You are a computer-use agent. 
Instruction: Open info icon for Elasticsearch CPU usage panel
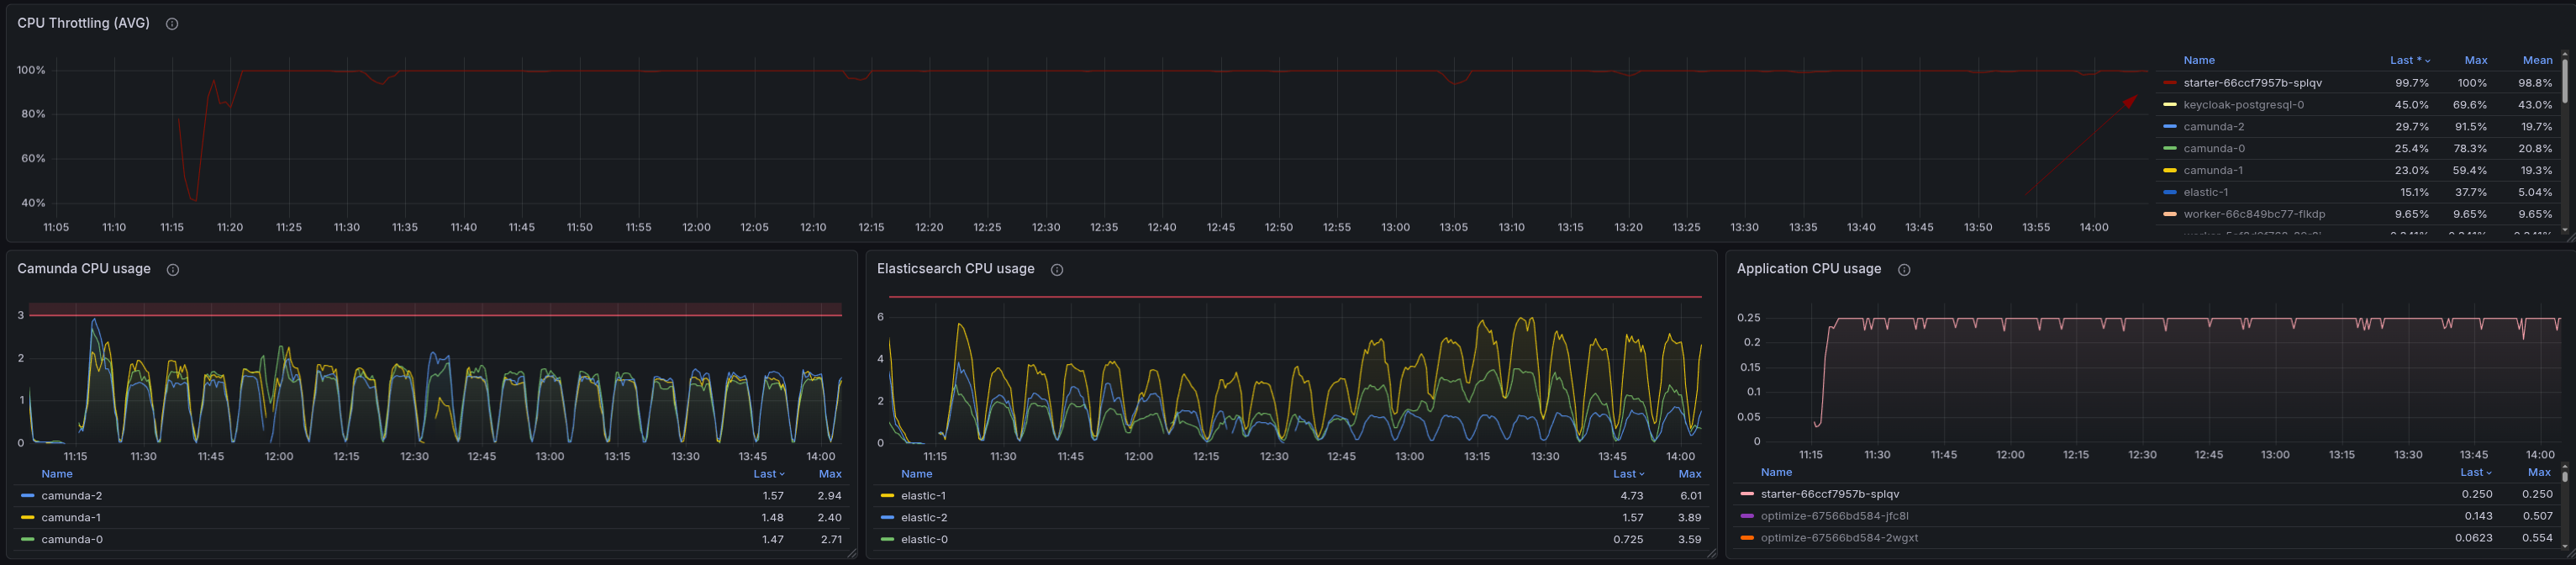(1057, 270)
